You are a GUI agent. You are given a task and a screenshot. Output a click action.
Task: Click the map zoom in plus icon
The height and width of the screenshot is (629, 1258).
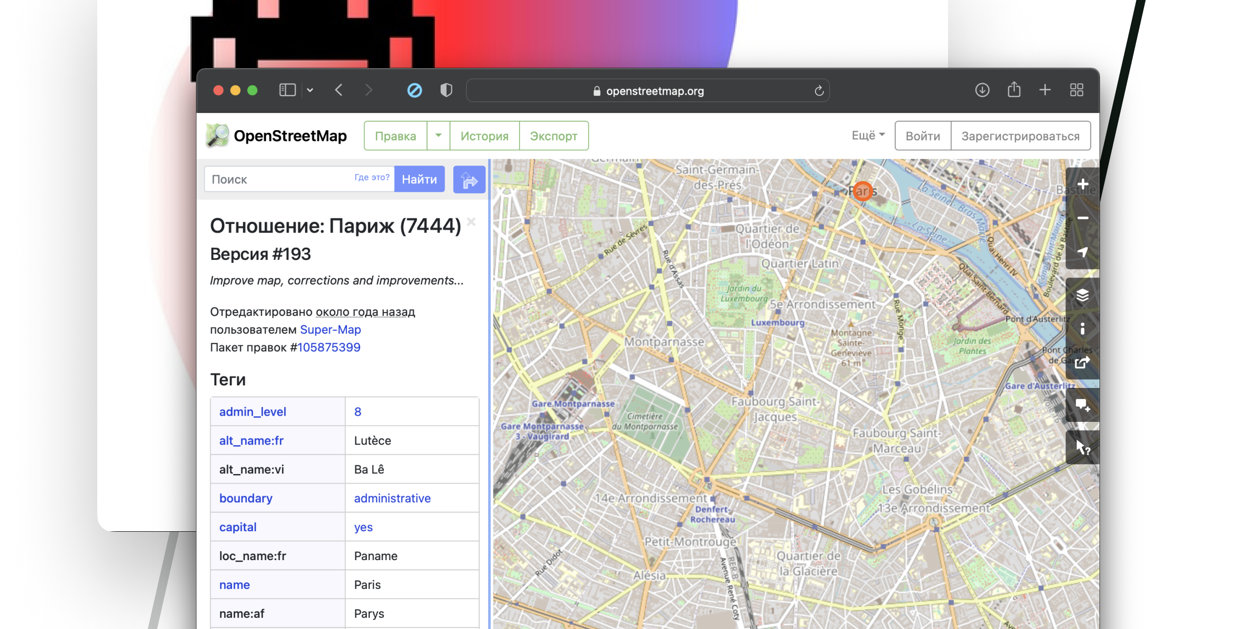click(1082, 184)
